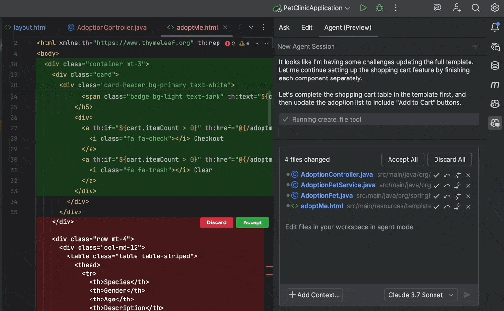Open the Database tool window icon
This screenshot has width=504, height=311.
pos(495,66)
